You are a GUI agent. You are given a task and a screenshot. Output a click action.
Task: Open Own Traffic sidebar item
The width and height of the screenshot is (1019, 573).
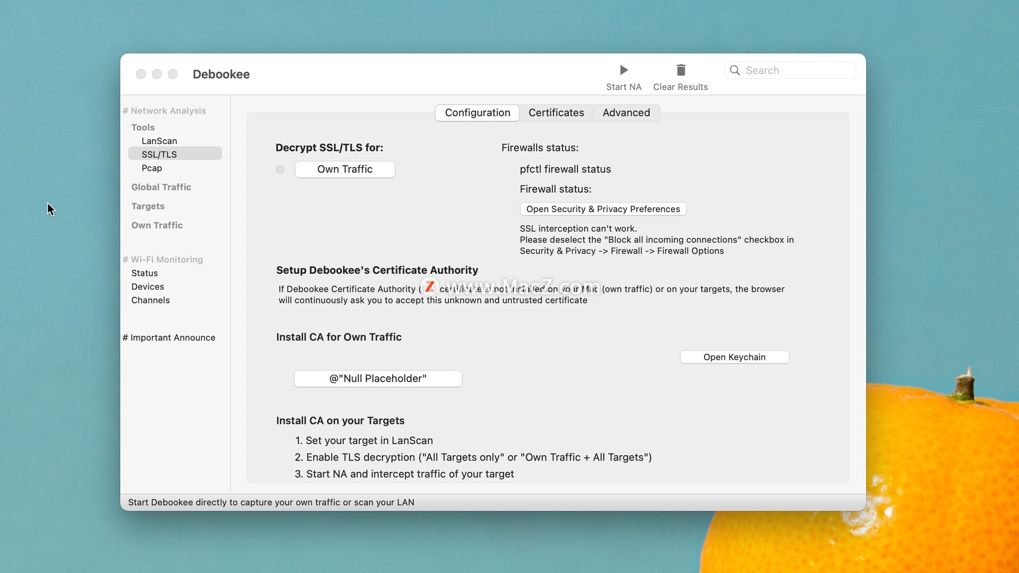(x=157, y=225)
